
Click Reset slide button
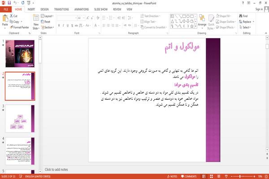(46, 21)
